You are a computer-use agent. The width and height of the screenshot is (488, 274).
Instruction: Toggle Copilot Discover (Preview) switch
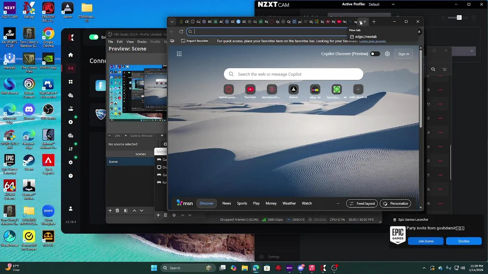point(375,54)
